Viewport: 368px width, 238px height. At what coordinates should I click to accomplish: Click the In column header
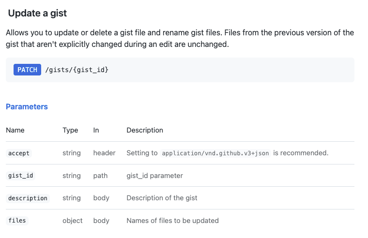coord(96,130)
